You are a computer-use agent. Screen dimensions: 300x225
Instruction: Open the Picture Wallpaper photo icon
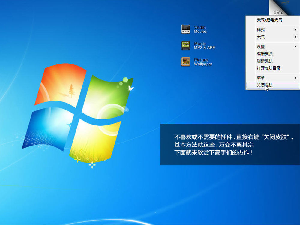pos(186,62)
